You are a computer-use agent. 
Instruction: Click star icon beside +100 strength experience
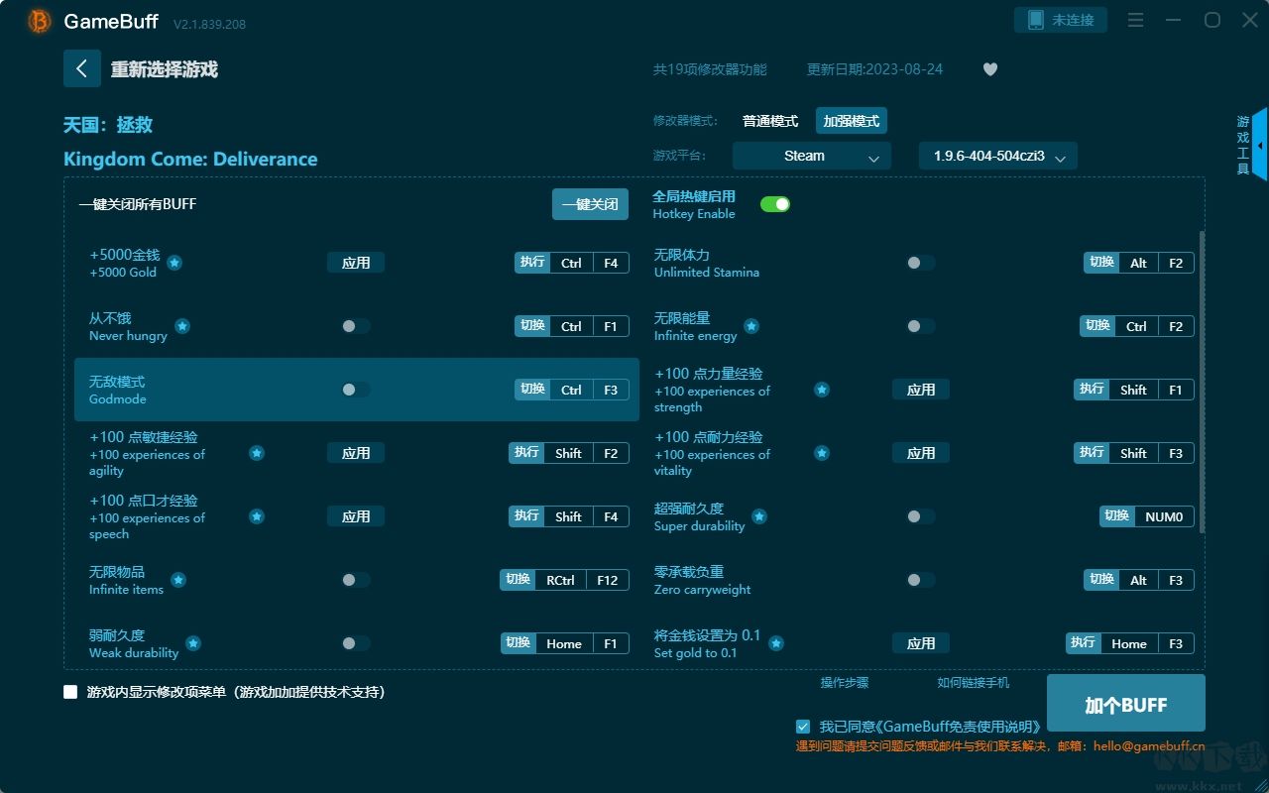(822, 390)
